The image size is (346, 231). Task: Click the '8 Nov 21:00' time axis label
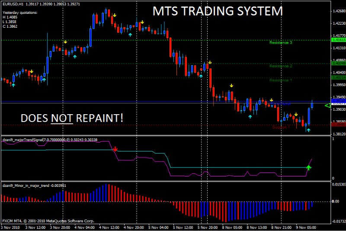[282, 228]
